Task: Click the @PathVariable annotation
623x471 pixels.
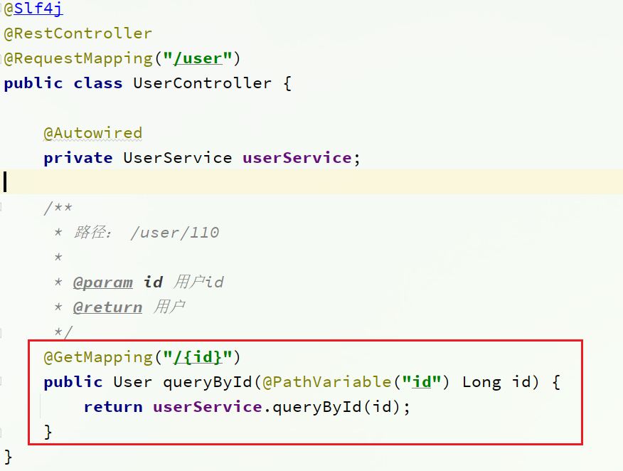Action: pyautogui.click(x=326, y=382)
